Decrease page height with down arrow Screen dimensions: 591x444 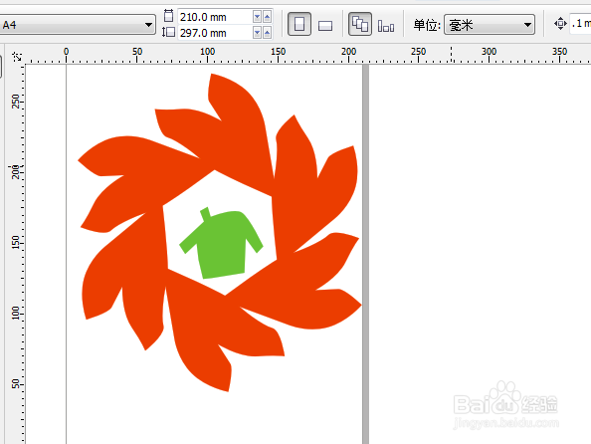258,33
